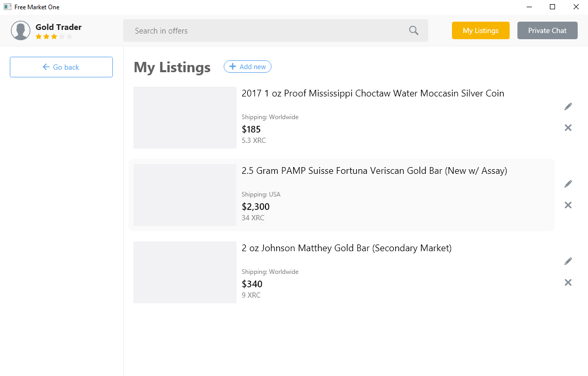
Task: Select the title 2 oz Johnson Matthey Gold Bar
Action: point(346,248)
